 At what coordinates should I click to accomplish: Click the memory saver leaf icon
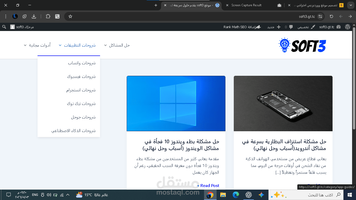[24, 16]
